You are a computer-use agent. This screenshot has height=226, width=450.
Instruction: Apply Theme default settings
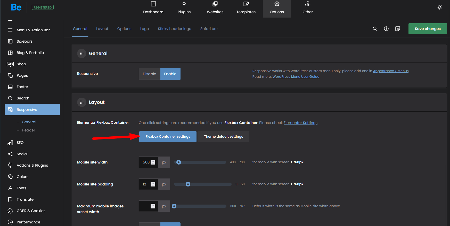[224, 137]
